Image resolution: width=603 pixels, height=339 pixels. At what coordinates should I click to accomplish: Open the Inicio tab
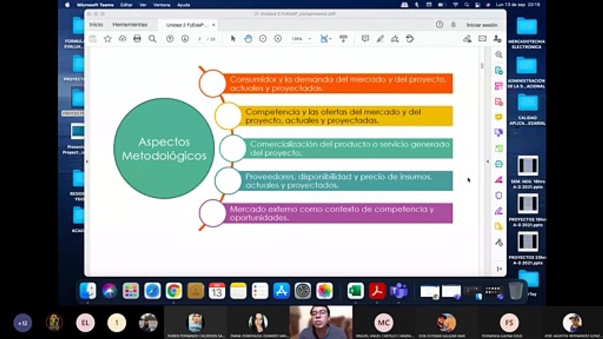(96, 24)
